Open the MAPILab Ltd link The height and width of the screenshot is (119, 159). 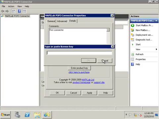coord(88,80)
